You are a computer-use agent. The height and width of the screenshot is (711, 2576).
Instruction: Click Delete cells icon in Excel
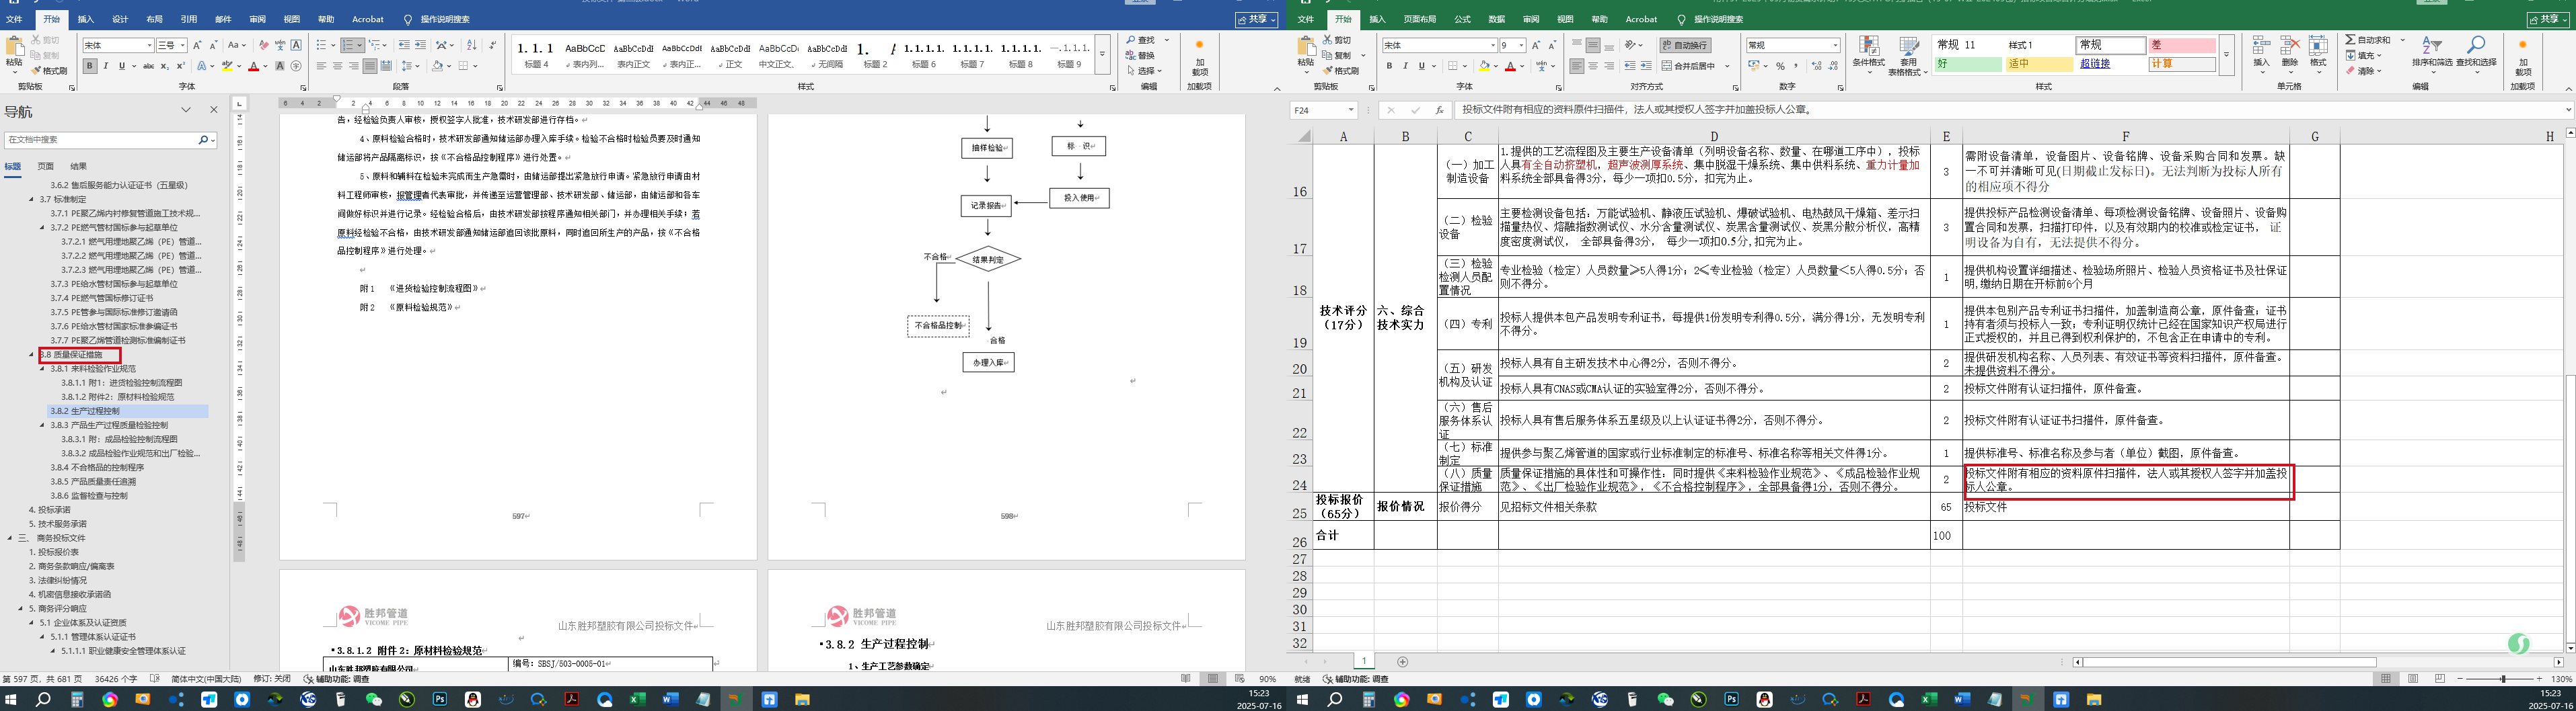[2290, 52]
